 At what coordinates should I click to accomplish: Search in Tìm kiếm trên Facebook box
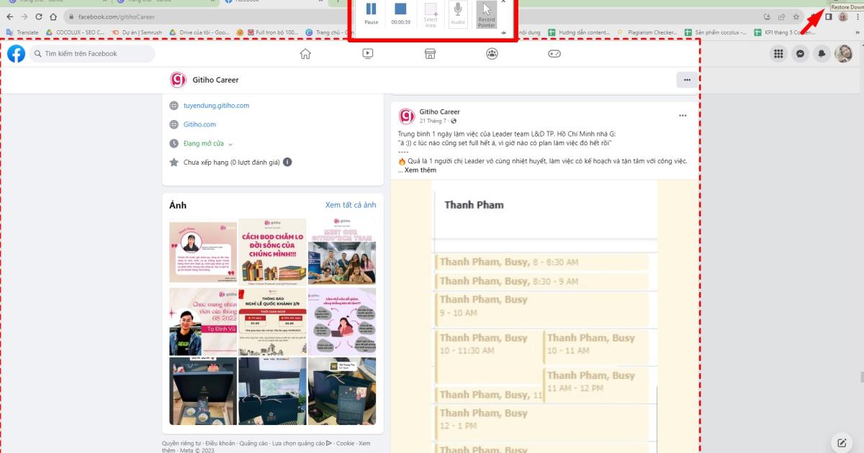tap(92, 53)
